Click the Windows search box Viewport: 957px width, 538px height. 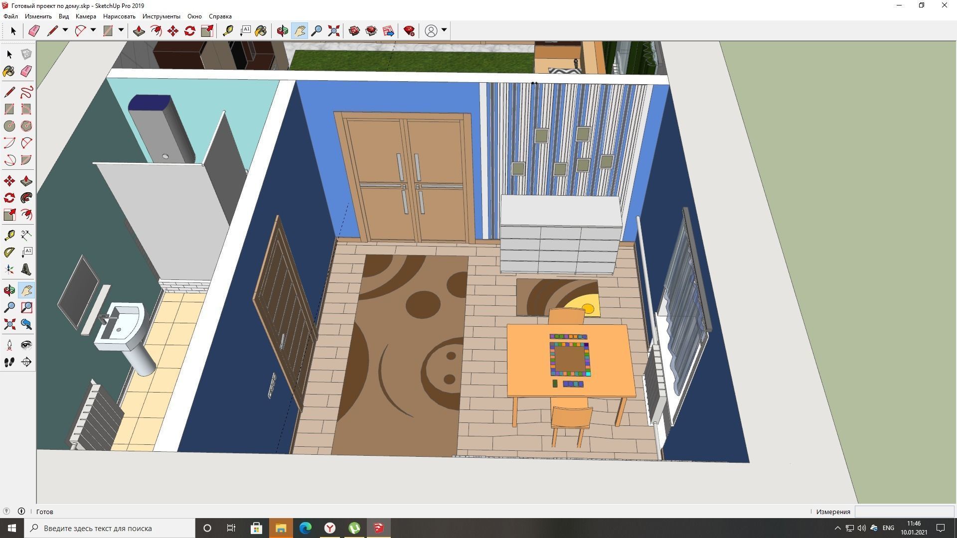110,528
